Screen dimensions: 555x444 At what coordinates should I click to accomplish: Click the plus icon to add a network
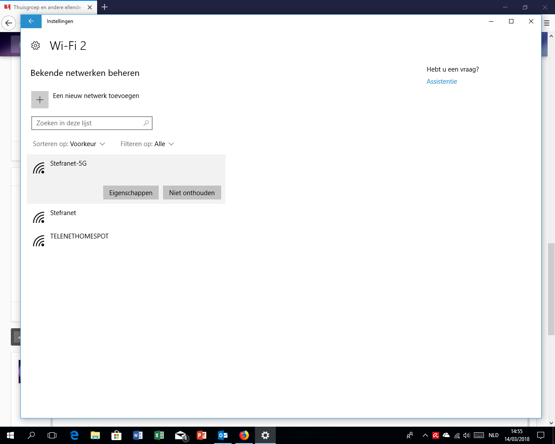click(x=40, y=100)
